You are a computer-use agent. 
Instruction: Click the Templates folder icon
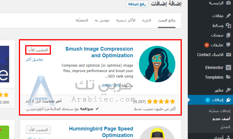click(x=228, y=77)
